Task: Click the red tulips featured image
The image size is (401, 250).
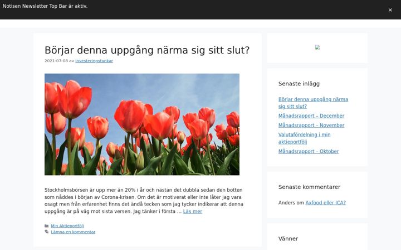Action: click(142, 124)
